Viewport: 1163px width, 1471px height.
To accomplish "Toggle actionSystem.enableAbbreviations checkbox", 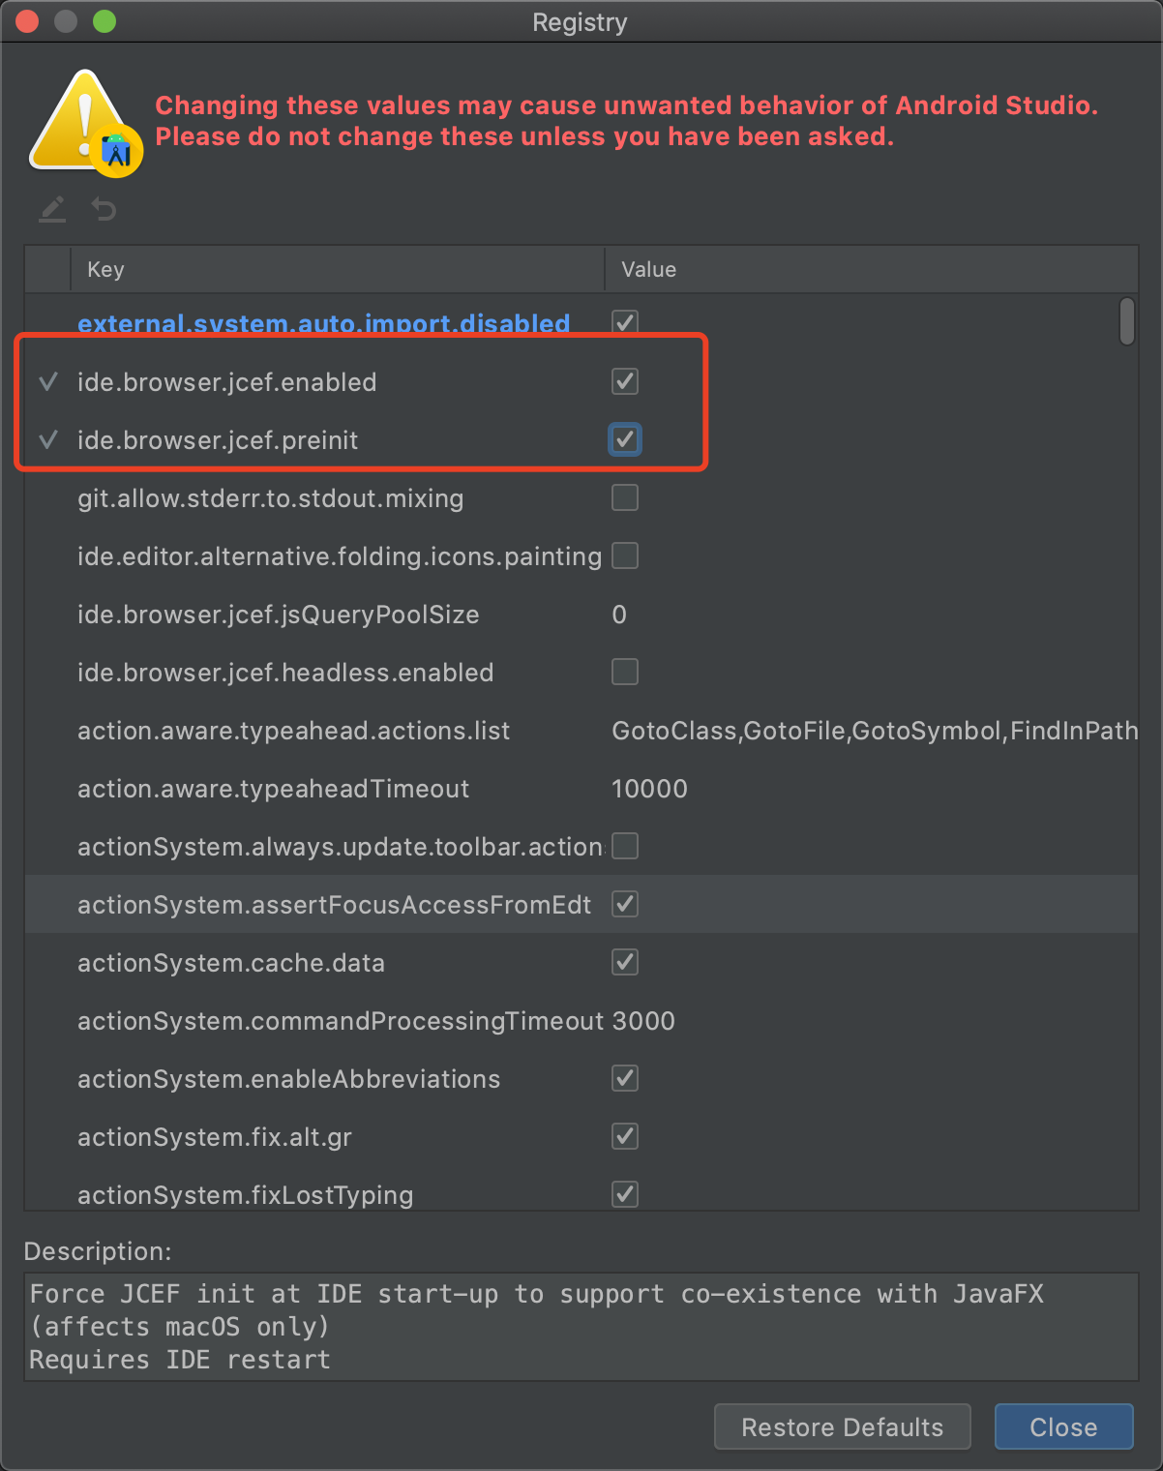I will pos(625,1078).
